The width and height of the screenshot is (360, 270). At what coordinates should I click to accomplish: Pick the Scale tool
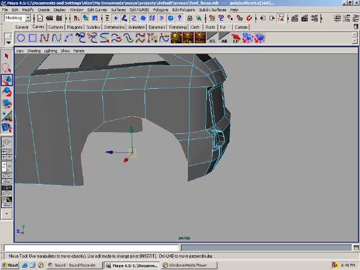(7, 103)
